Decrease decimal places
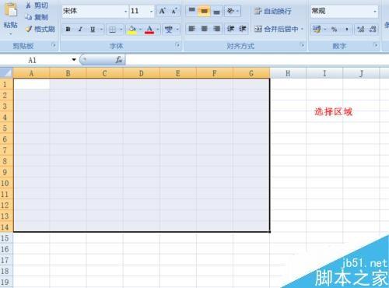This screenshot has height=288, width=389. click(373, 29)
